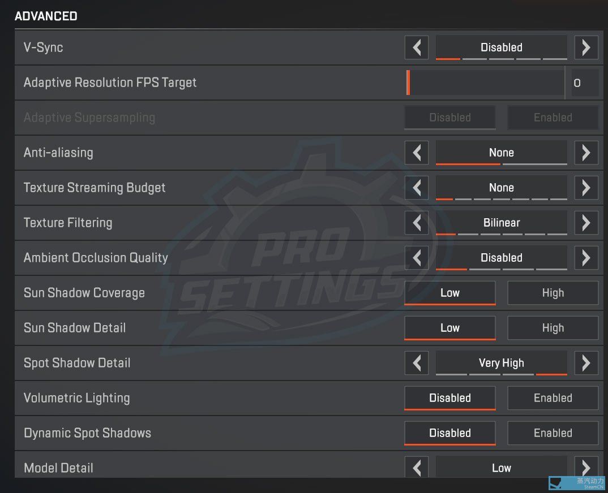
Task: Click V-Sync left arrow
Action: [x=417, y=47]
